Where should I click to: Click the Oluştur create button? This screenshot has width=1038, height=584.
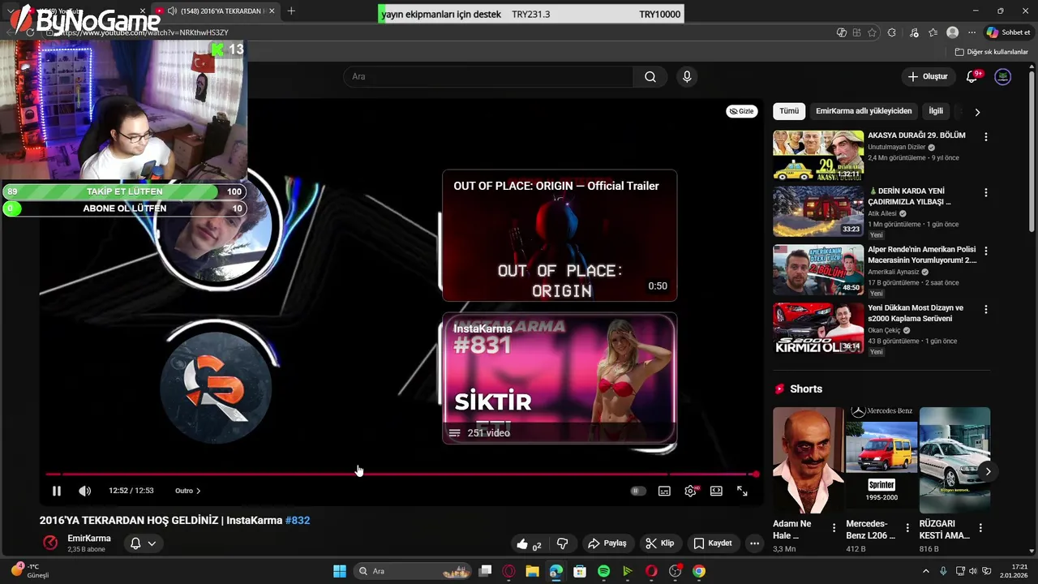(928, 76)
